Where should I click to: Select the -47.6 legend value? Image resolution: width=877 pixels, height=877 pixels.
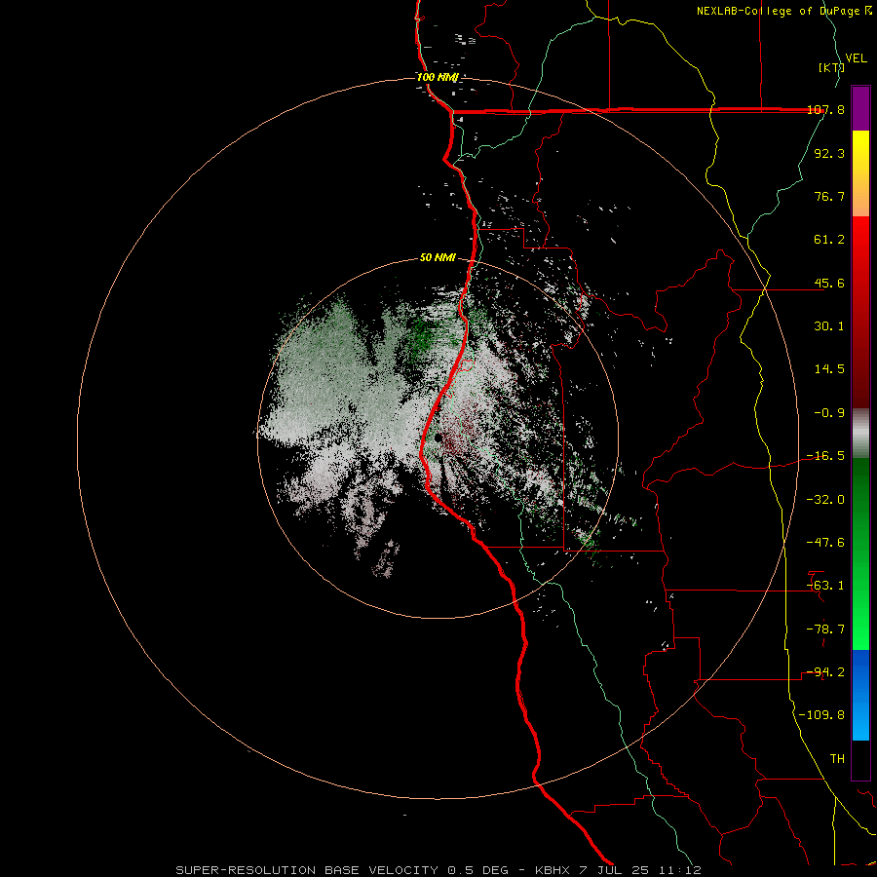(825, 543)
